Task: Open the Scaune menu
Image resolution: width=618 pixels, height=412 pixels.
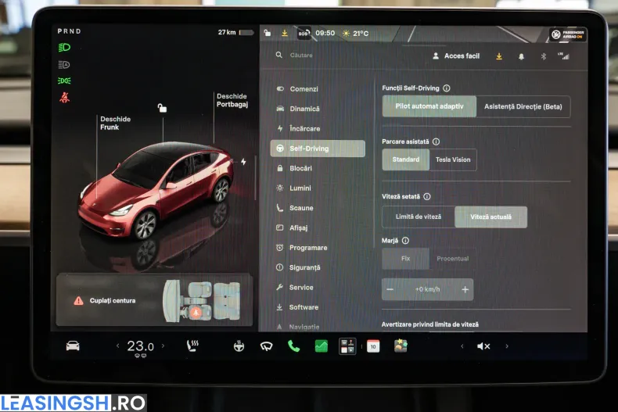Action: coord(318,208)
